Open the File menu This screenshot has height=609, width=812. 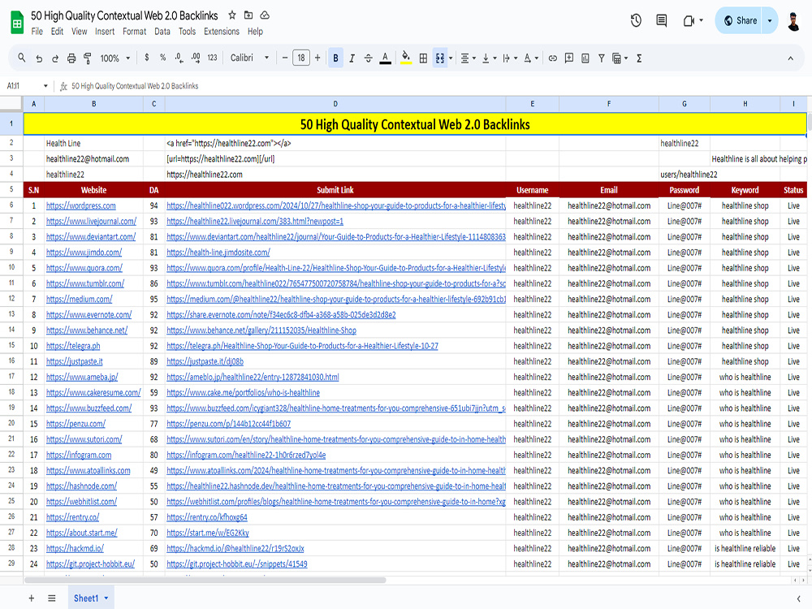tap(37, 32)
